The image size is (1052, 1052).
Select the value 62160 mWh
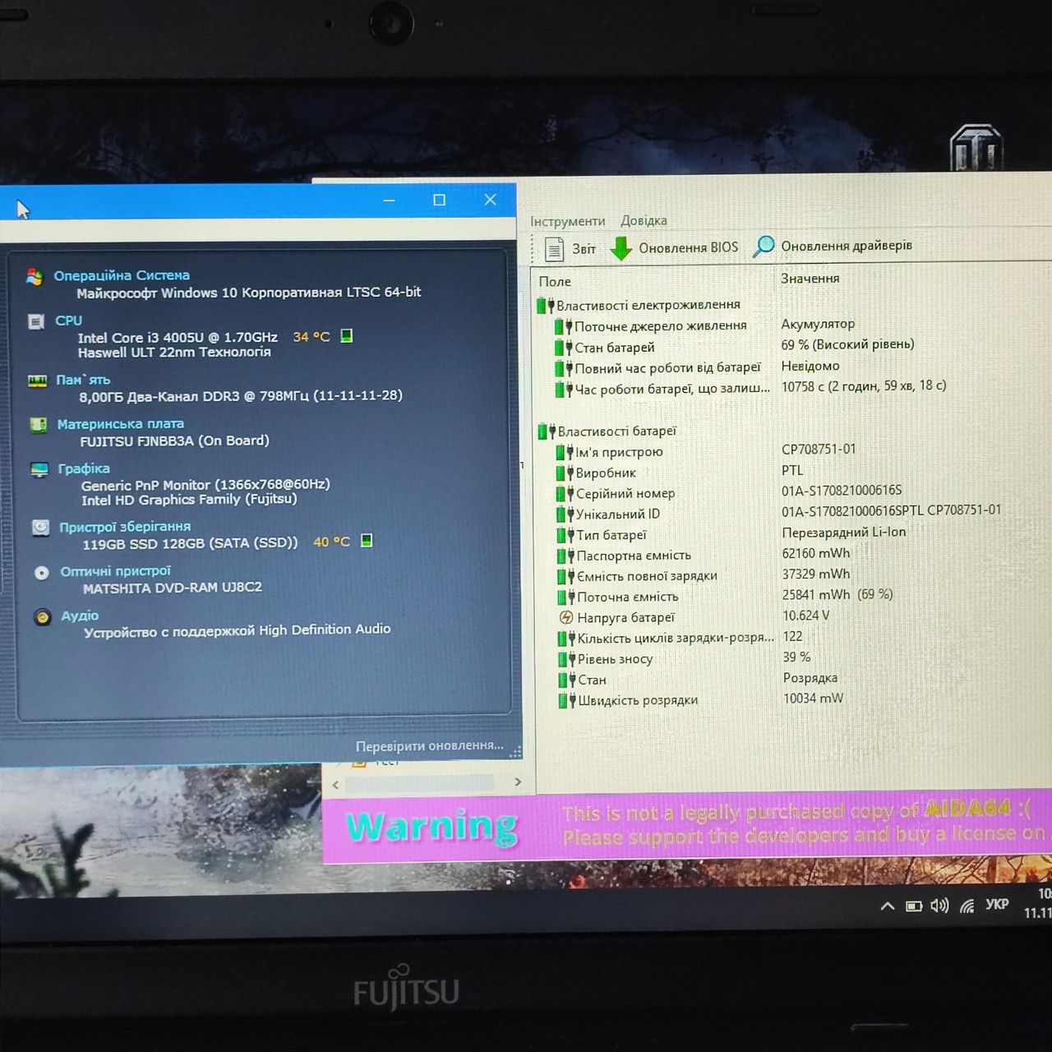click(x=816, y=553)
